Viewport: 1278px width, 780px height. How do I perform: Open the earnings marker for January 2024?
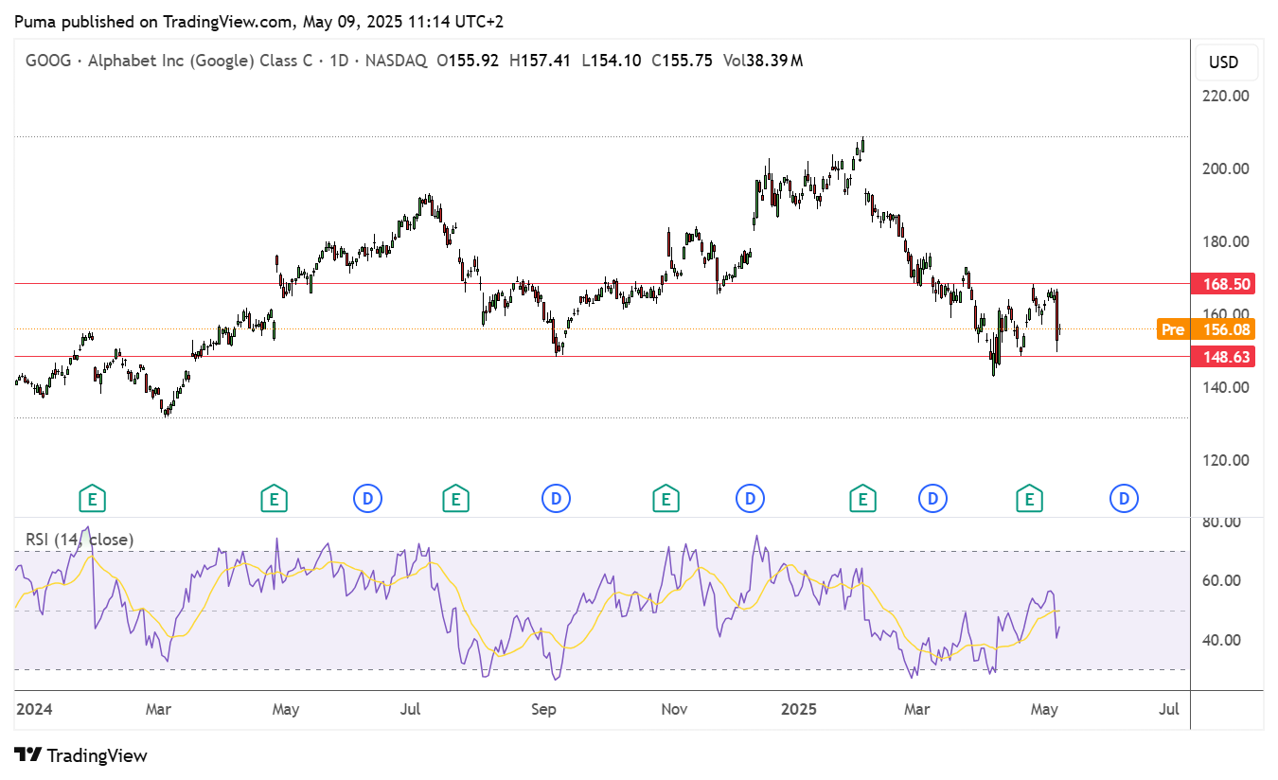tap(92, 497)
